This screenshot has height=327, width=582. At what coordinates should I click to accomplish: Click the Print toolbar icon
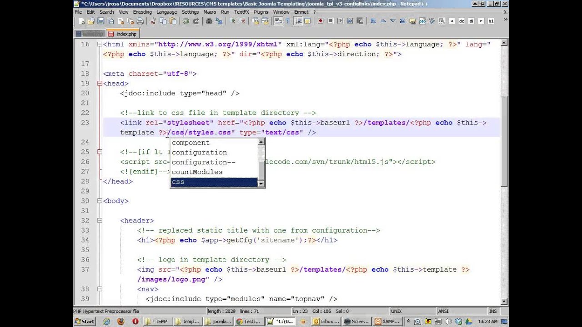click(140, 21)
